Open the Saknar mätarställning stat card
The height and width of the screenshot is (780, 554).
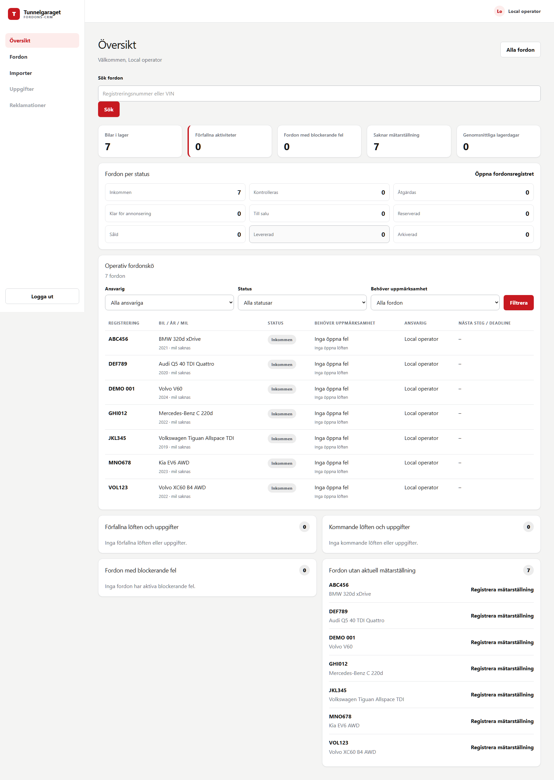[x=409, y=141]
